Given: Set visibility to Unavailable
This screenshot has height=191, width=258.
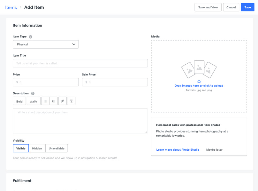Looking at the screenshot, I should (x=57, y=148).
